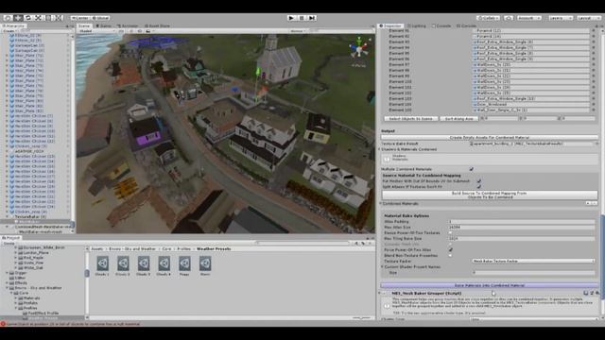Select the Hand tool in toolbar
Image resolution: width=605 pixels, height=340 pixels.
[8, 18]
